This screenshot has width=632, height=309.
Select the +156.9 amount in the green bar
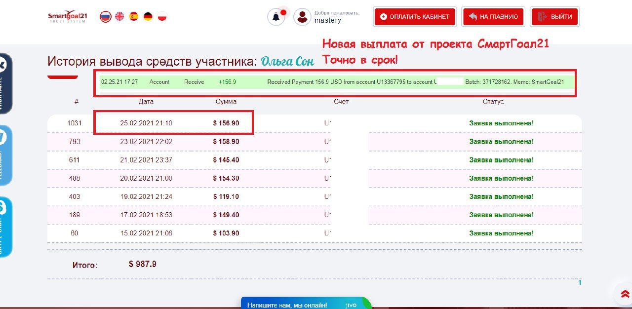click(x=227, y=82)
